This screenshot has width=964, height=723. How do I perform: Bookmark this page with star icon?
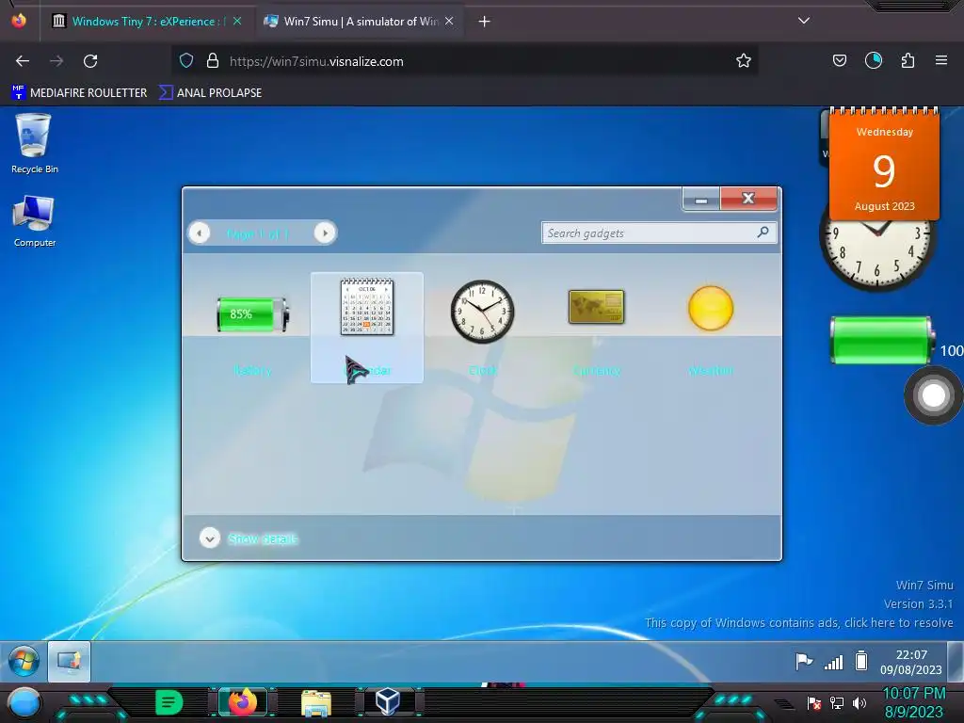pyautogui.click(x=744, y=61)
